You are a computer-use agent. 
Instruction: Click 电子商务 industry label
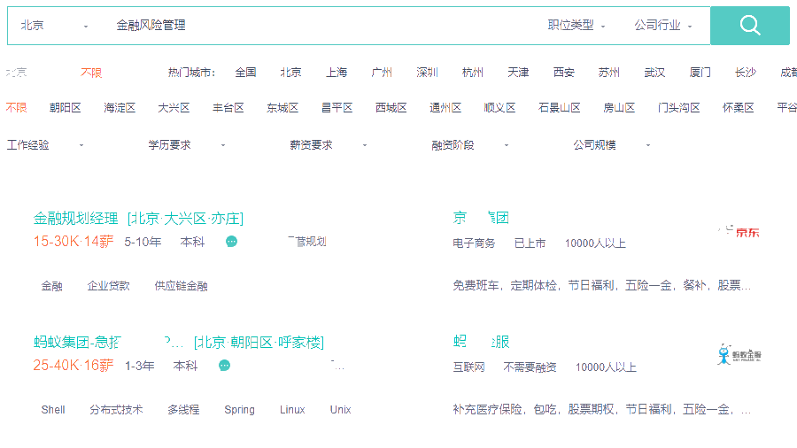pos(474,243)
